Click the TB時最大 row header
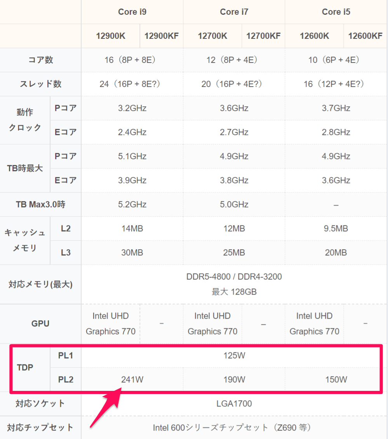The height and width of the screenshot is (439, 388). pos(25,168)
